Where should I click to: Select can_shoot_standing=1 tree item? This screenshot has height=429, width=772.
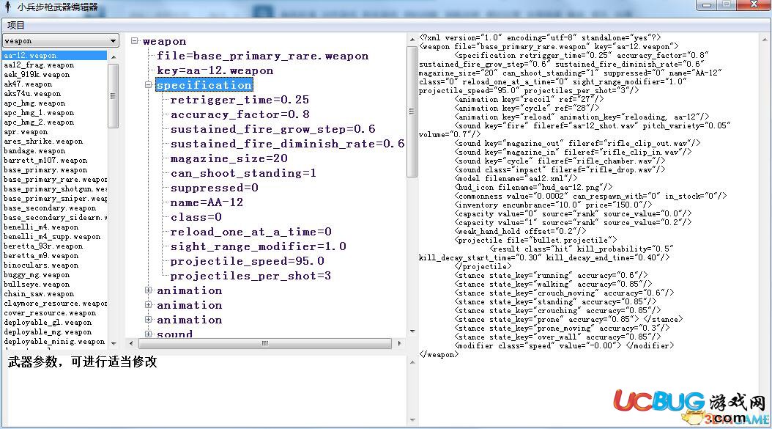(243, 173)
